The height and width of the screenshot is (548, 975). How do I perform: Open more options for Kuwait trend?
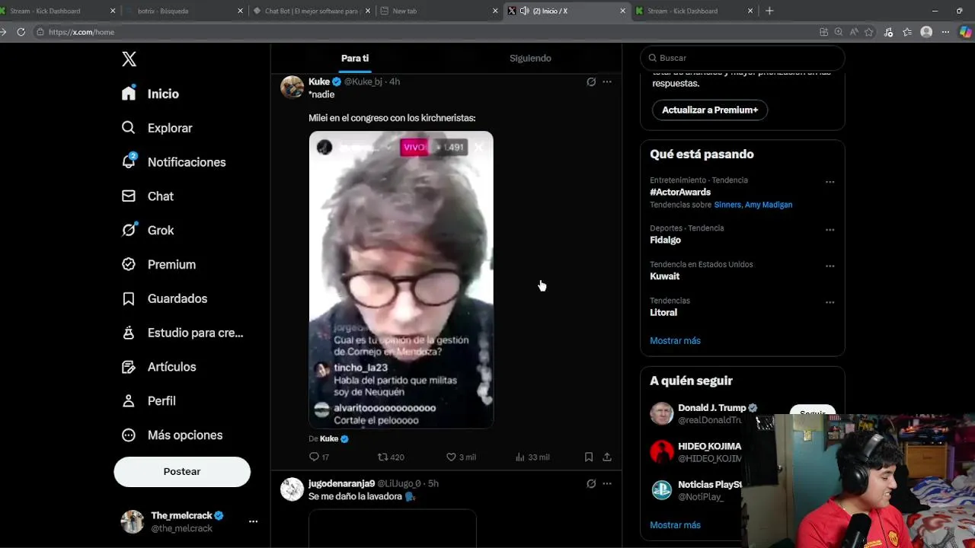click(x=830, y=266)
